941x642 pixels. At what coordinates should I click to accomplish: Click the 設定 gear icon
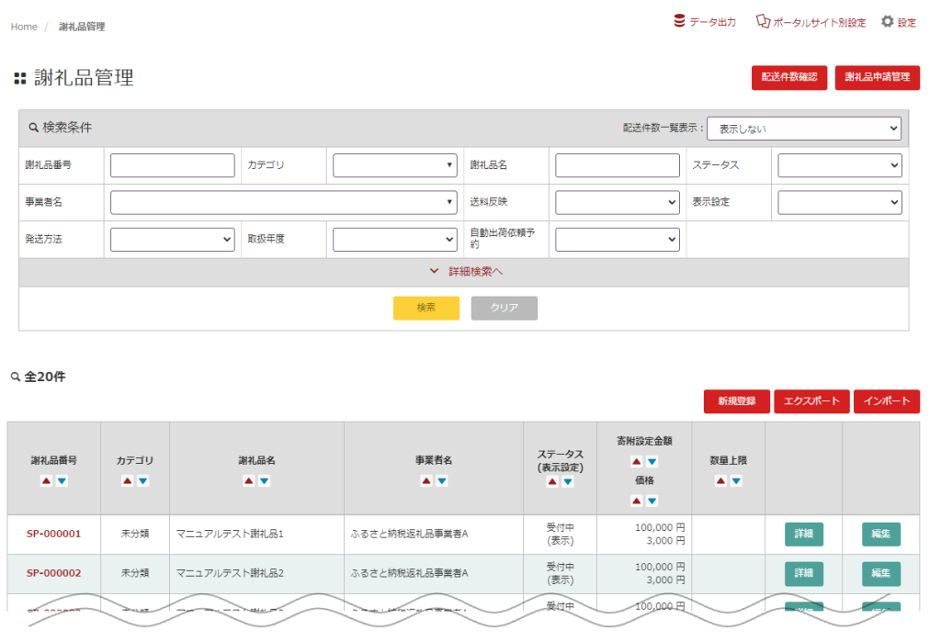[x=887, y=21]
